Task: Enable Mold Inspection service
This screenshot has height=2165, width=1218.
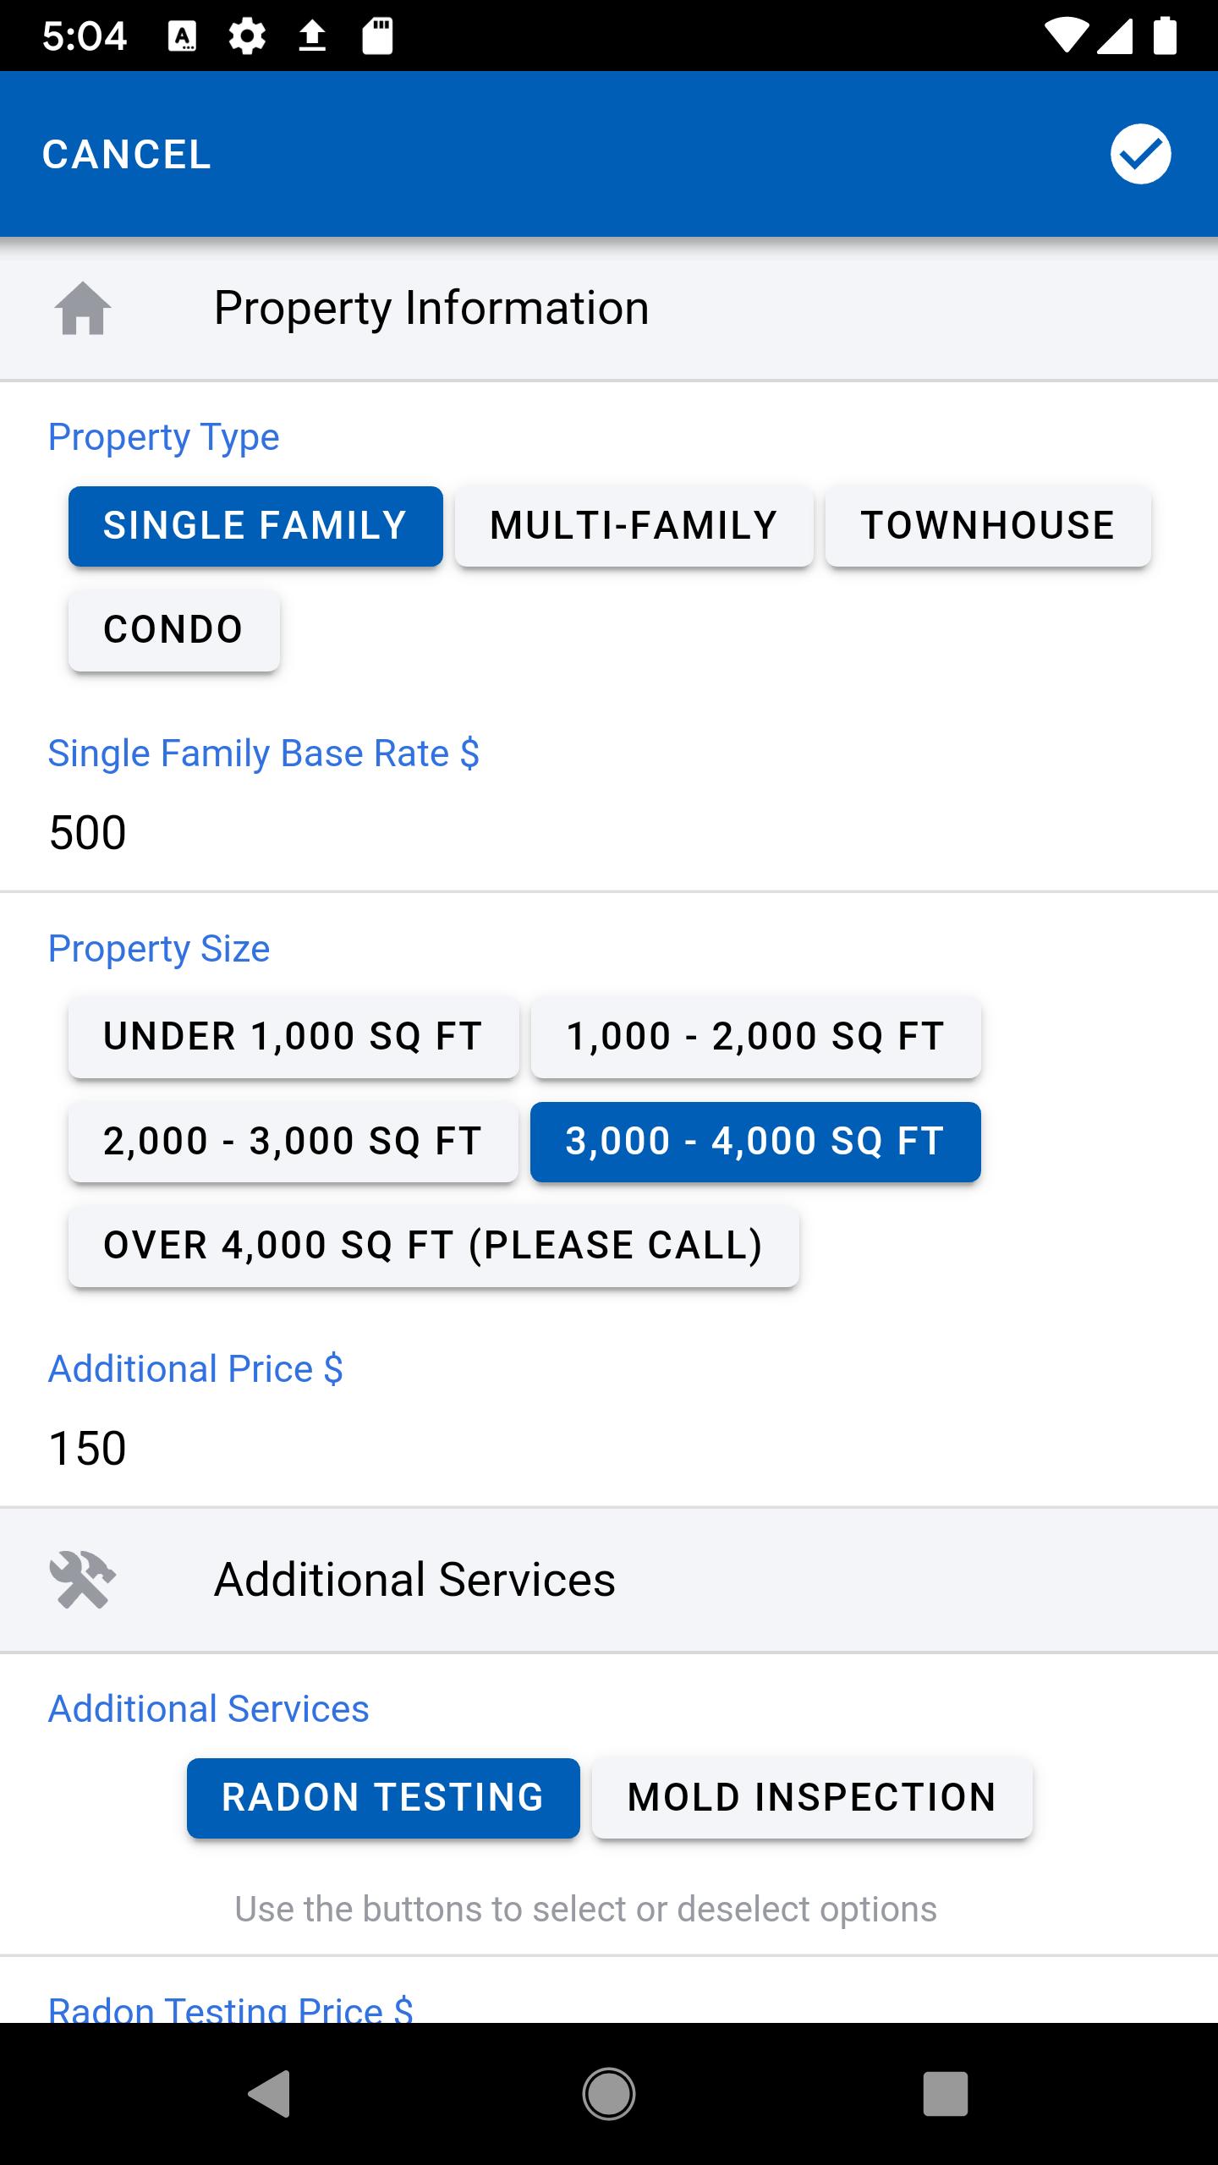Action: 812,1798
